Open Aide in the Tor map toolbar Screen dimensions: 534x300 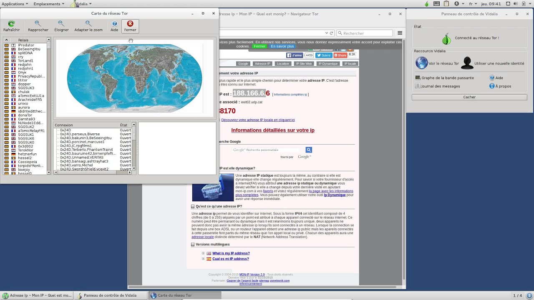[x=114, y=26]
